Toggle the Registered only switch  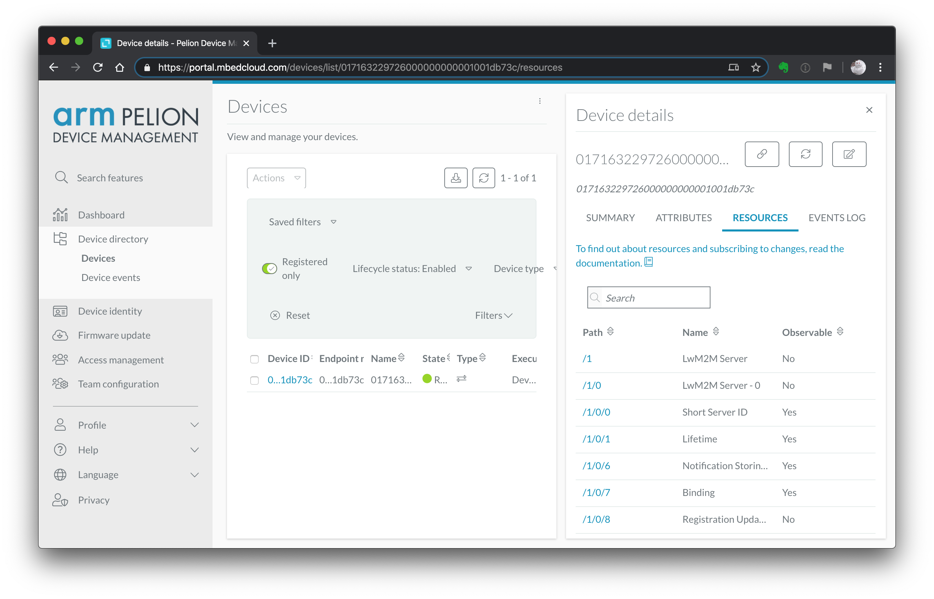tap(269, 268)
